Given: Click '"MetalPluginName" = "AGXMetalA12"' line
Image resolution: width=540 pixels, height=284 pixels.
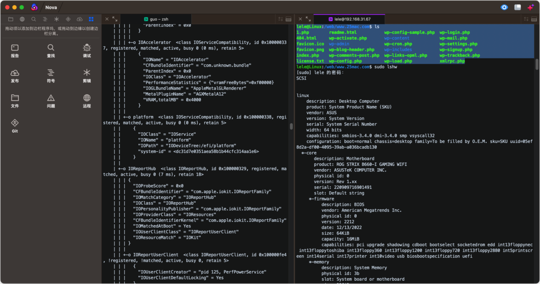Looking at the screenshot, I should point(184,94).
